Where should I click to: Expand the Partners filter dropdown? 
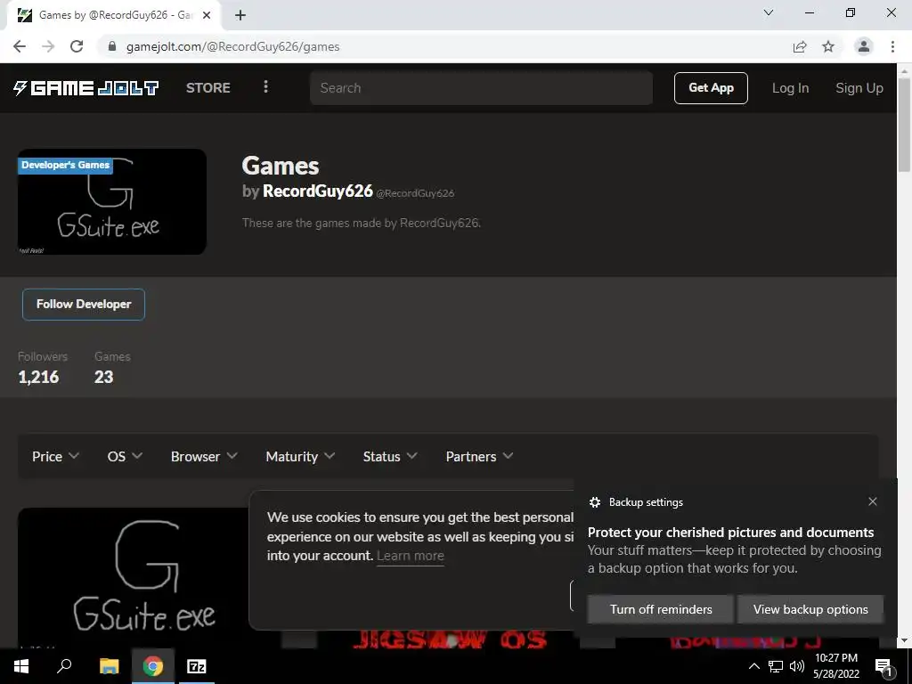pyautogui.click(x=479, y=457)
